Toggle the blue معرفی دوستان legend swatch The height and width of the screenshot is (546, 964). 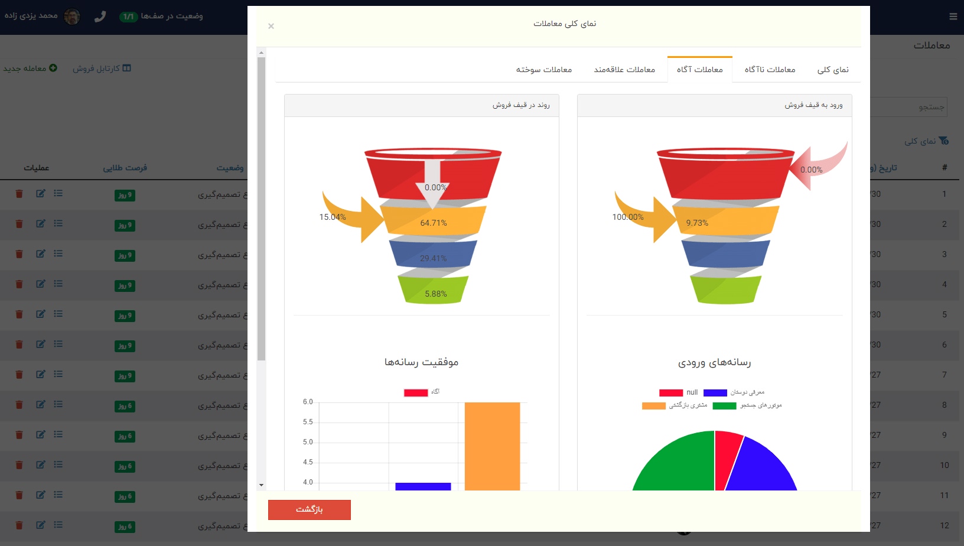pos(715,393)
